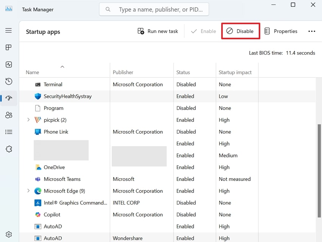The image size is (322, 242).
Task: Click the INTEL CORP publisher cell
Action: [x=126, y=203]
